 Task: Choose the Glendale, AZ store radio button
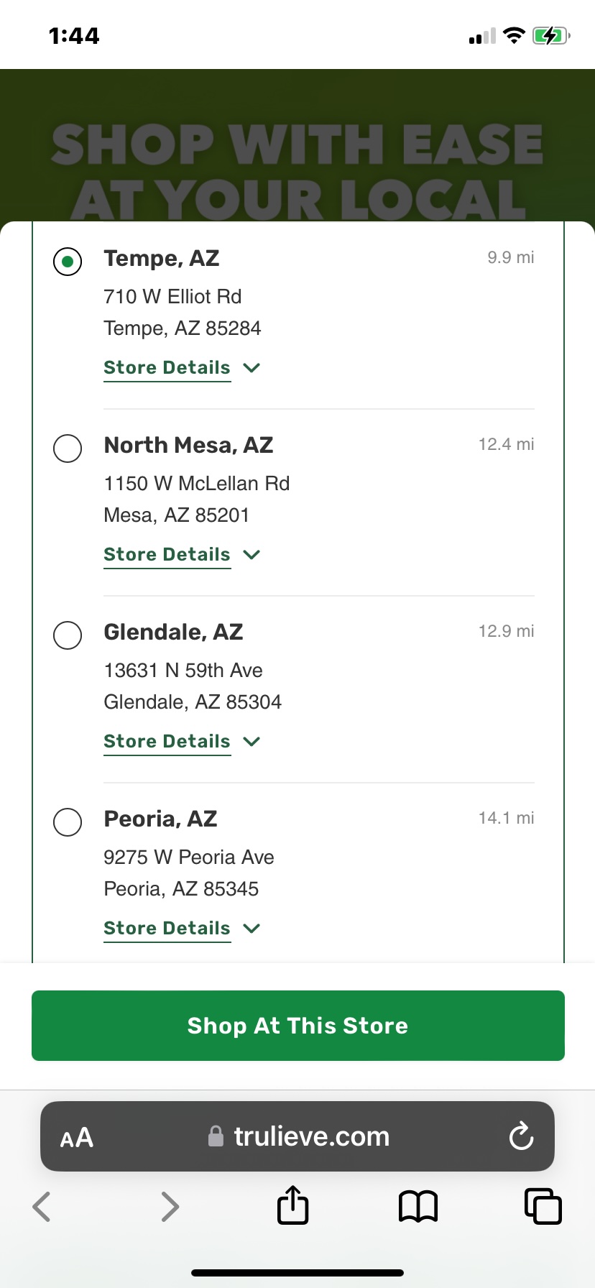[x=68, y=635]
